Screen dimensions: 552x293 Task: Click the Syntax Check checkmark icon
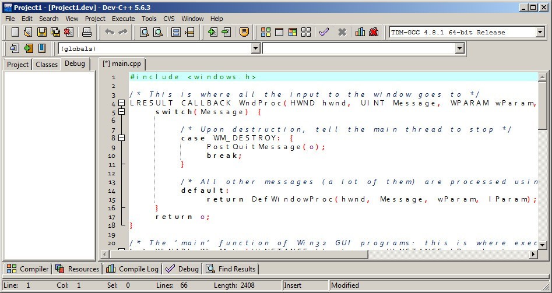pyautogui.click(x=324, y=32)
